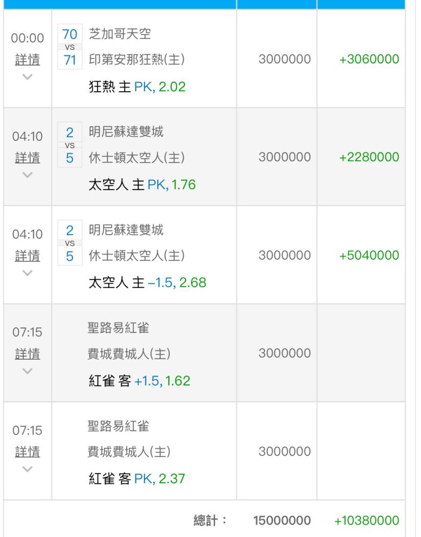The image size is (421, 537).
Task: Select the 狂熱 主 PK, 2.02 bet line
Action: pos(137,86)
